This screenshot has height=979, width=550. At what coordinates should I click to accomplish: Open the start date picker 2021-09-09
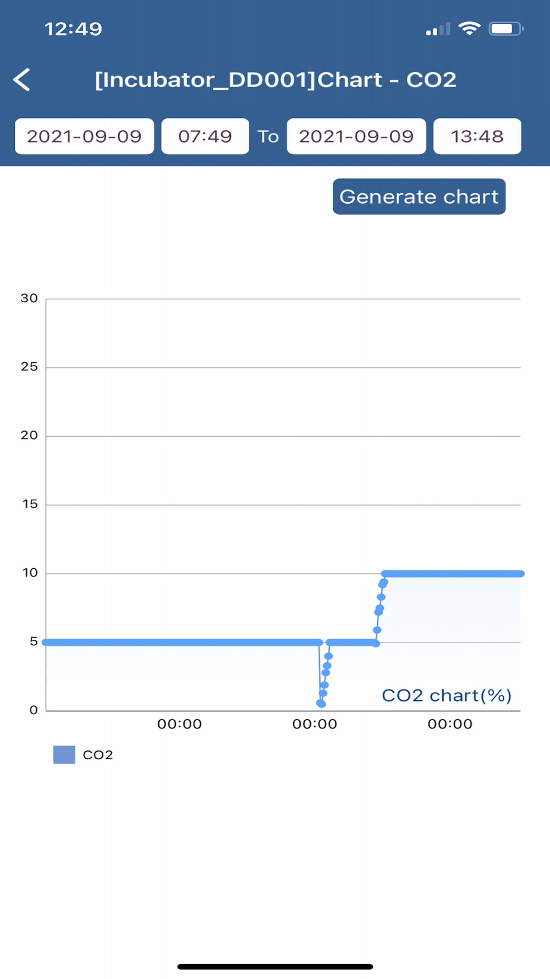pos(84,136)
